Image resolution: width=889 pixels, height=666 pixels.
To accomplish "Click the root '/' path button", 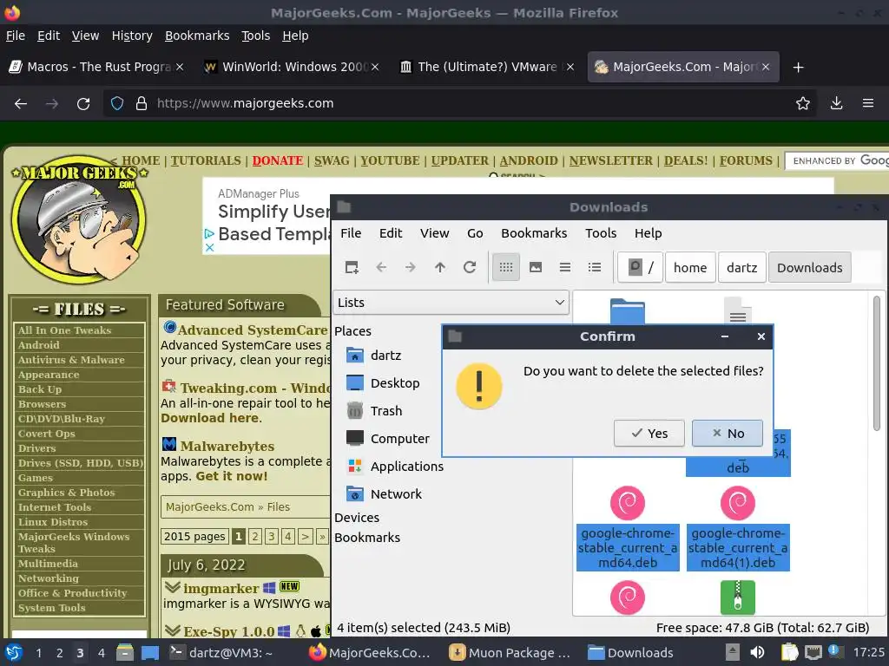I will click(x=640, y=267).
